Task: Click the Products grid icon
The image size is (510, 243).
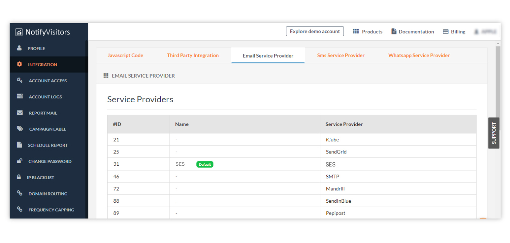Action: (x=356, y=32)
